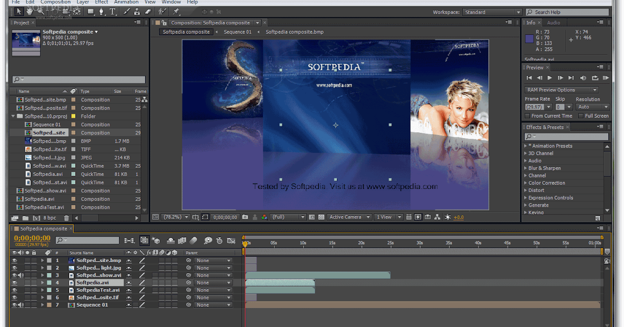This screenshot has width=624, height=327.
Task: Click the viewer current time 0;00;00;00 button
Action: [225, 217]
